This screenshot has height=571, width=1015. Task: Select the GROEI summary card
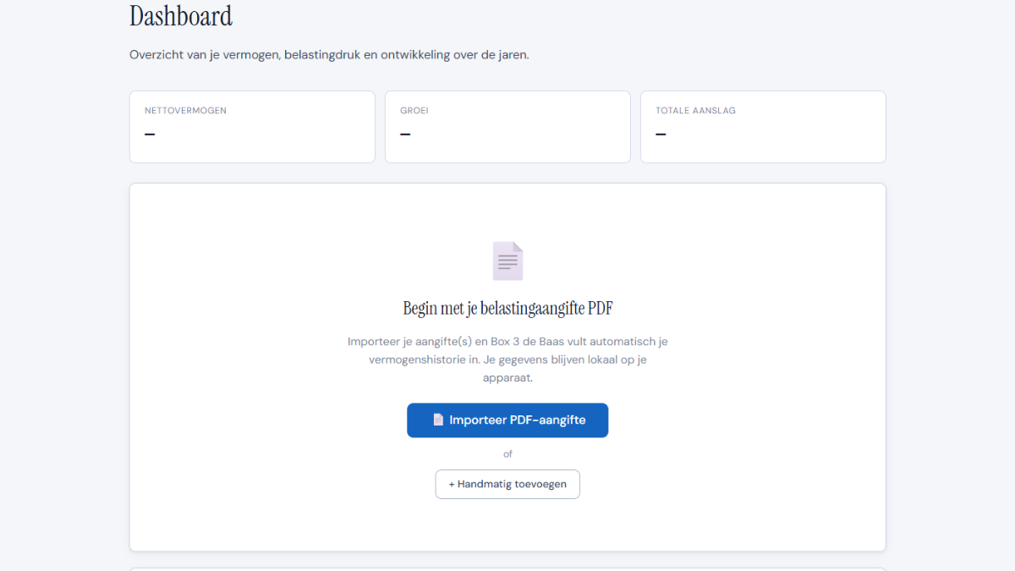pos(507,127)
